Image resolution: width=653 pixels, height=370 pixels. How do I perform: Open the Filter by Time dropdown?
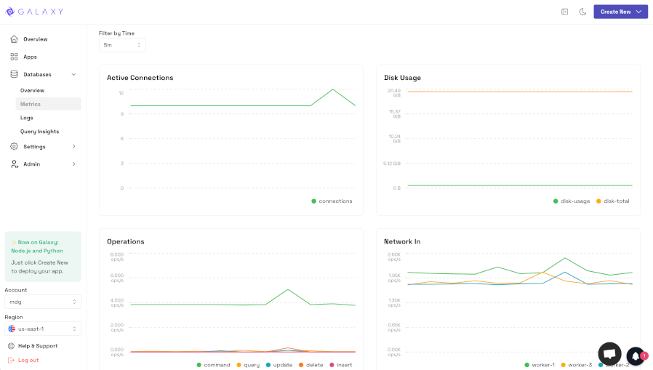click(122, 45)
